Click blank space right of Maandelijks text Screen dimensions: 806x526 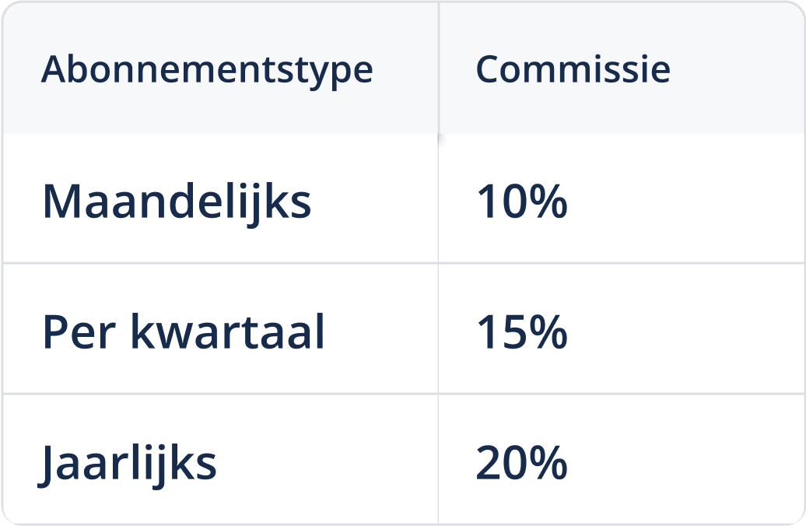373,202
